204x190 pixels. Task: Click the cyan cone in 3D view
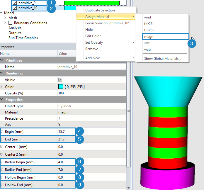coord(168,91)
